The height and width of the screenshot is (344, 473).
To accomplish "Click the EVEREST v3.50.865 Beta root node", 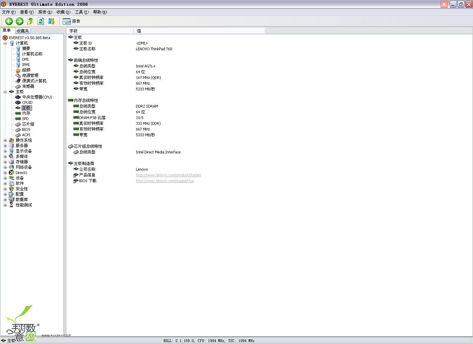I will [29, 38].
